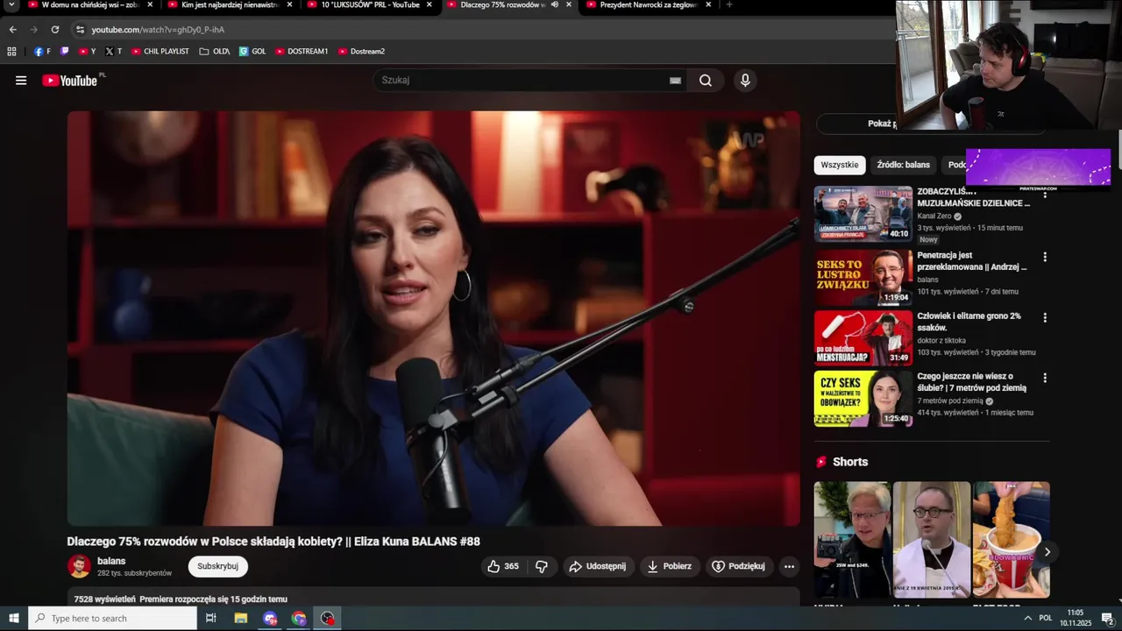Open a new browser tab
1122x631 pixels.
(729, 4)
